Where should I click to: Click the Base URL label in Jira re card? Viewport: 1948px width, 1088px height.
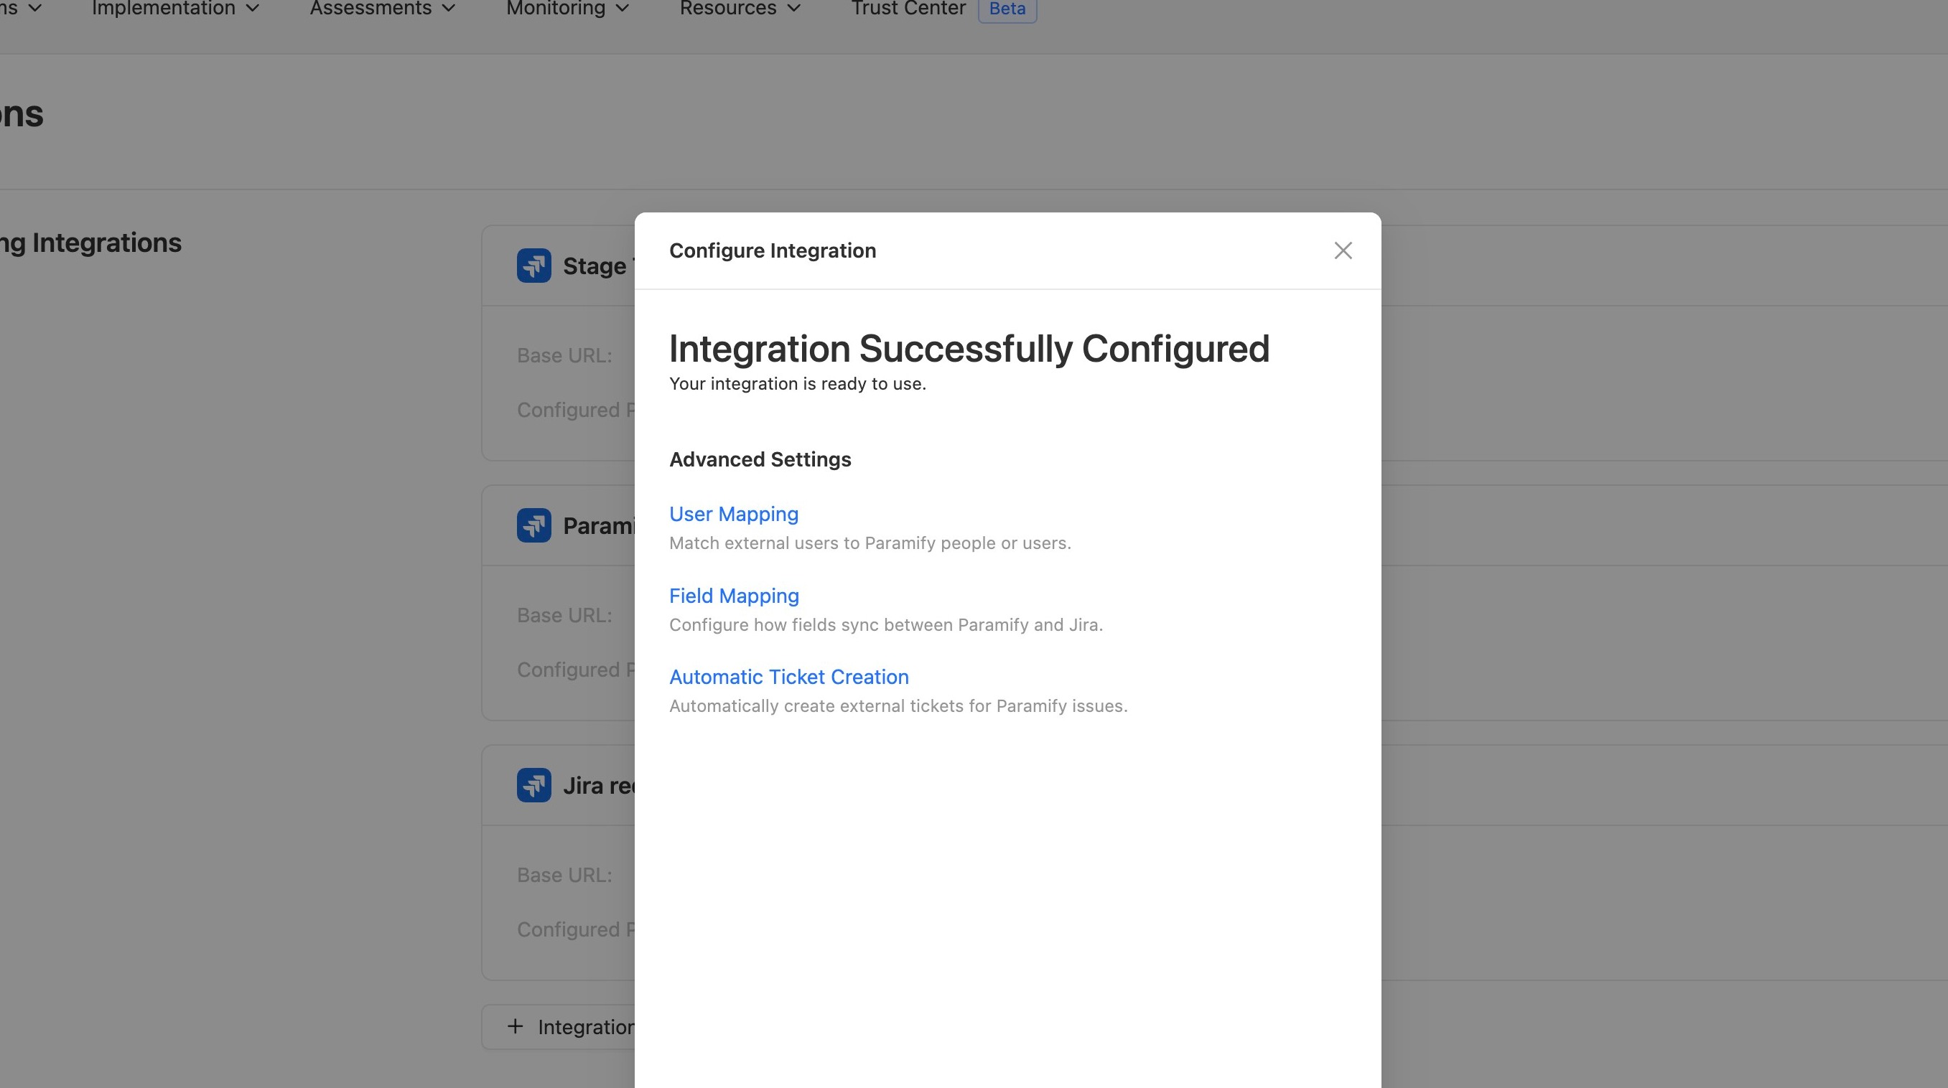(565, 875)
